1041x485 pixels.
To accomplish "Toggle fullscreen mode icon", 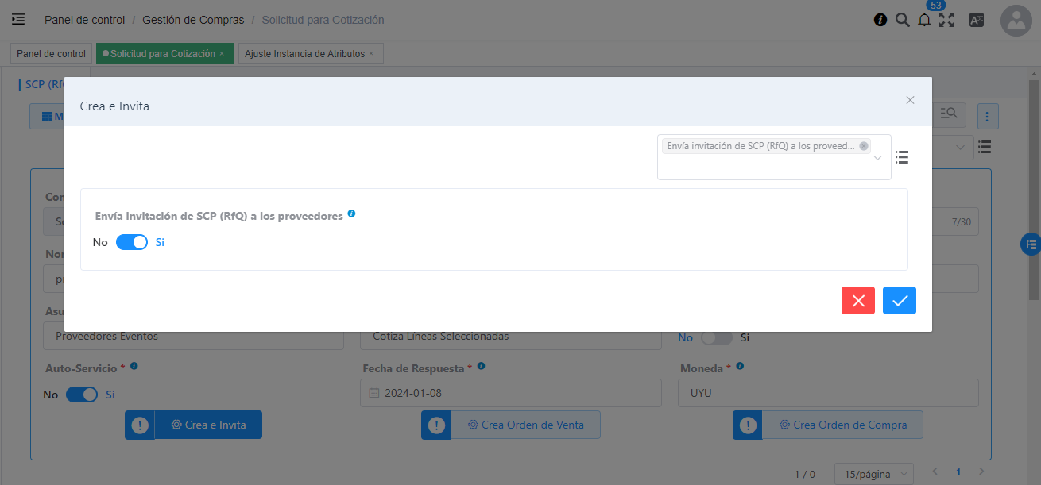I will [x=946, y=21].
